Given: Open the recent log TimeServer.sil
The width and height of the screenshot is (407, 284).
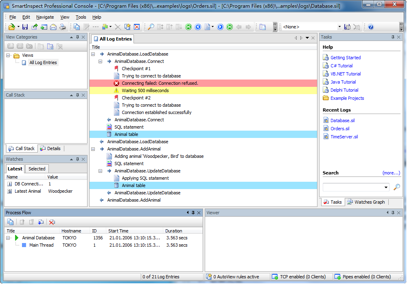Looking at the screenshot, I should 344,137.
